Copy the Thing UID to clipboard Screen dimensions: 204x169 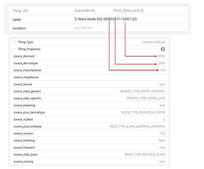click(142, 11)
